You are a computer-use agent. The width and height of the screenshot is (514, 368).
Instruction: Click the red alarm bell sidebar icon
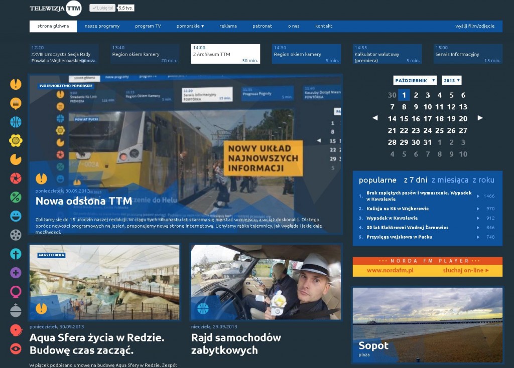pyautogui.click(x=16, y=330)
